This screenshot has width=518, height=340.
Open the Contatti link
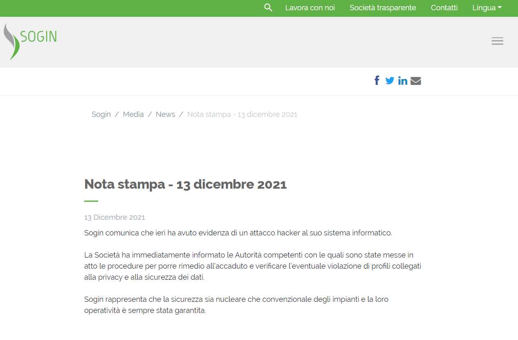444,8
